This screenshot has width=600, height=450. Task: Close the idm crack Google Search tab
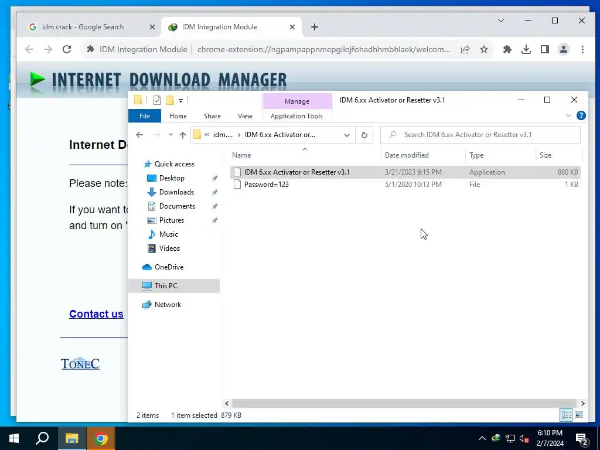[152, 27]
